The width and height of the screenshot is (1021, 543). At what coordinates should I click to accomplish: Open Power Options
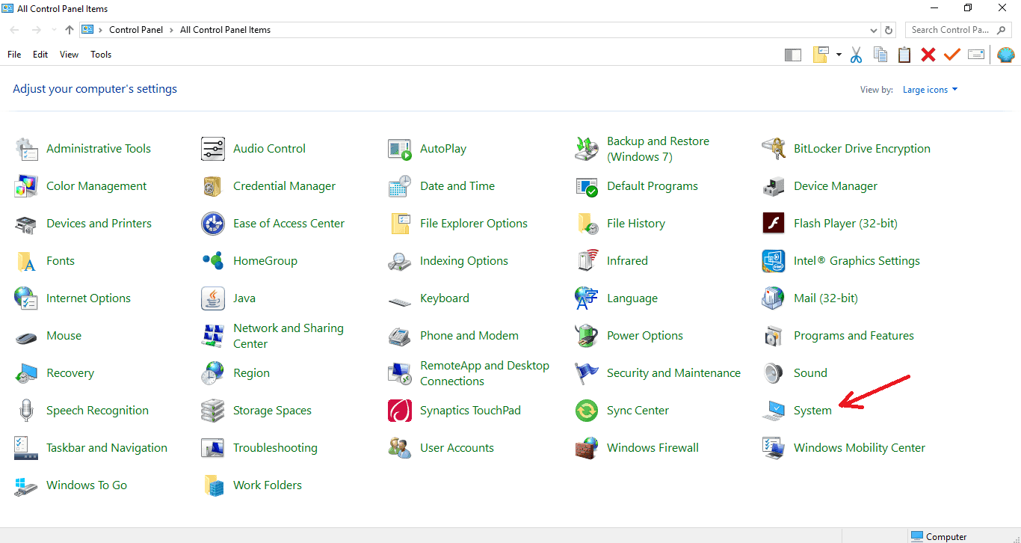[629, 336]
